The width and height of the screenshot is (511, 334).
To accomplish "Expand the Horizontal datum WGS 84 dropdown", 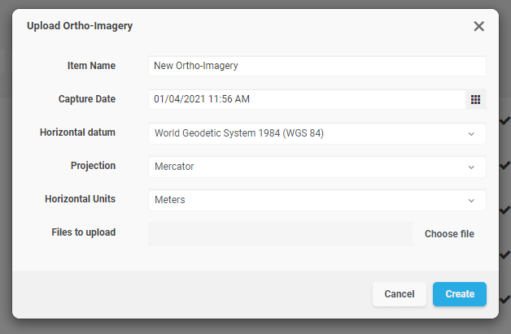I will click(317, 133).
